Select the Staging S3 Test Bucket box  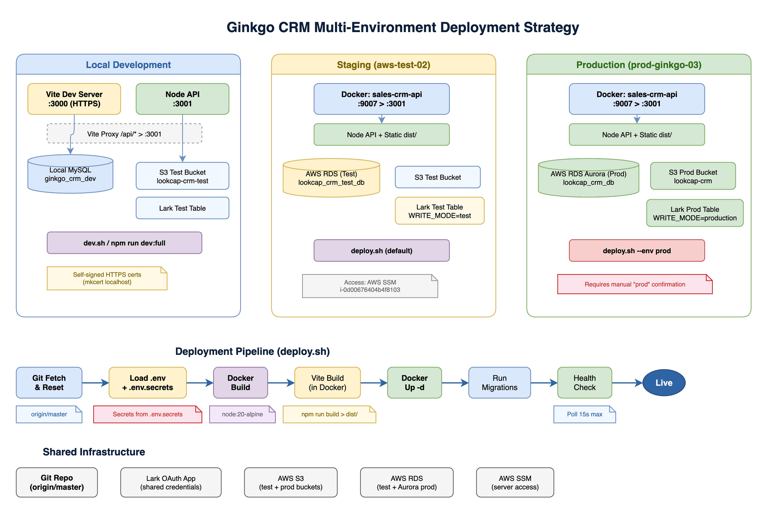coord(438,177)
